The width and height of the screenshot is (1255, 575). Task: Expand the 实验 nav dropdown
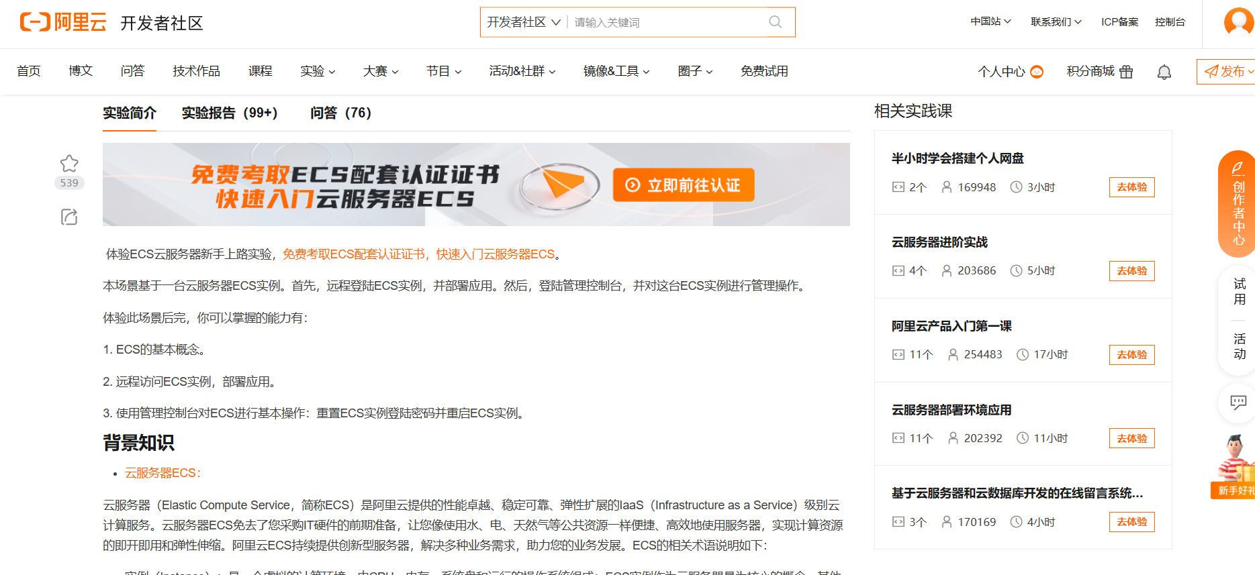click(318, 71)
